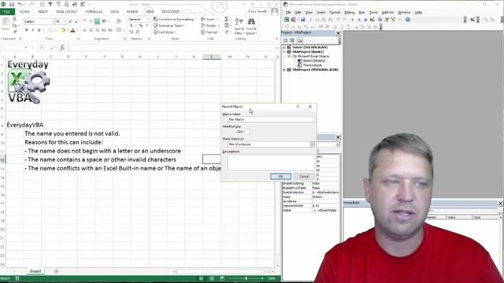This screenshot has height=283, width=504.
Task: Click the Excel zoom slider in status bar
Action: pos(246,278)
